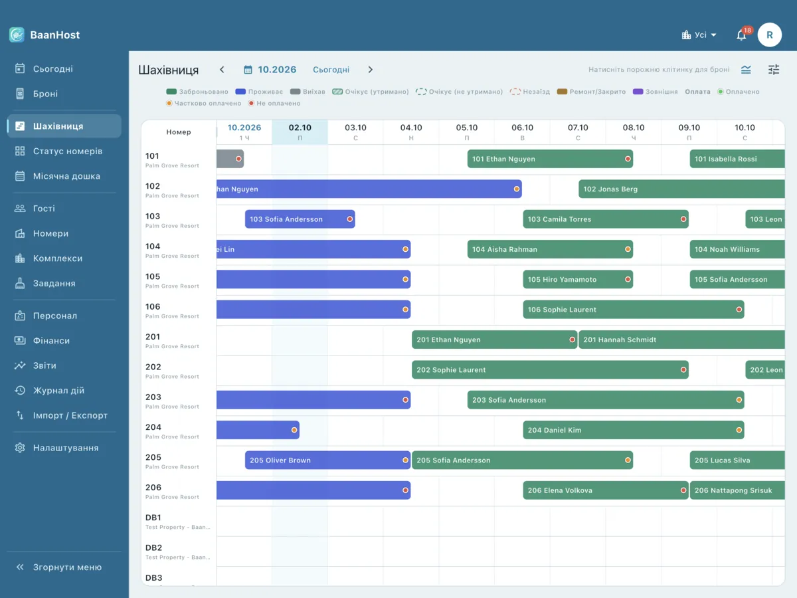Open the filter settings sliders icon

point(774,70)
